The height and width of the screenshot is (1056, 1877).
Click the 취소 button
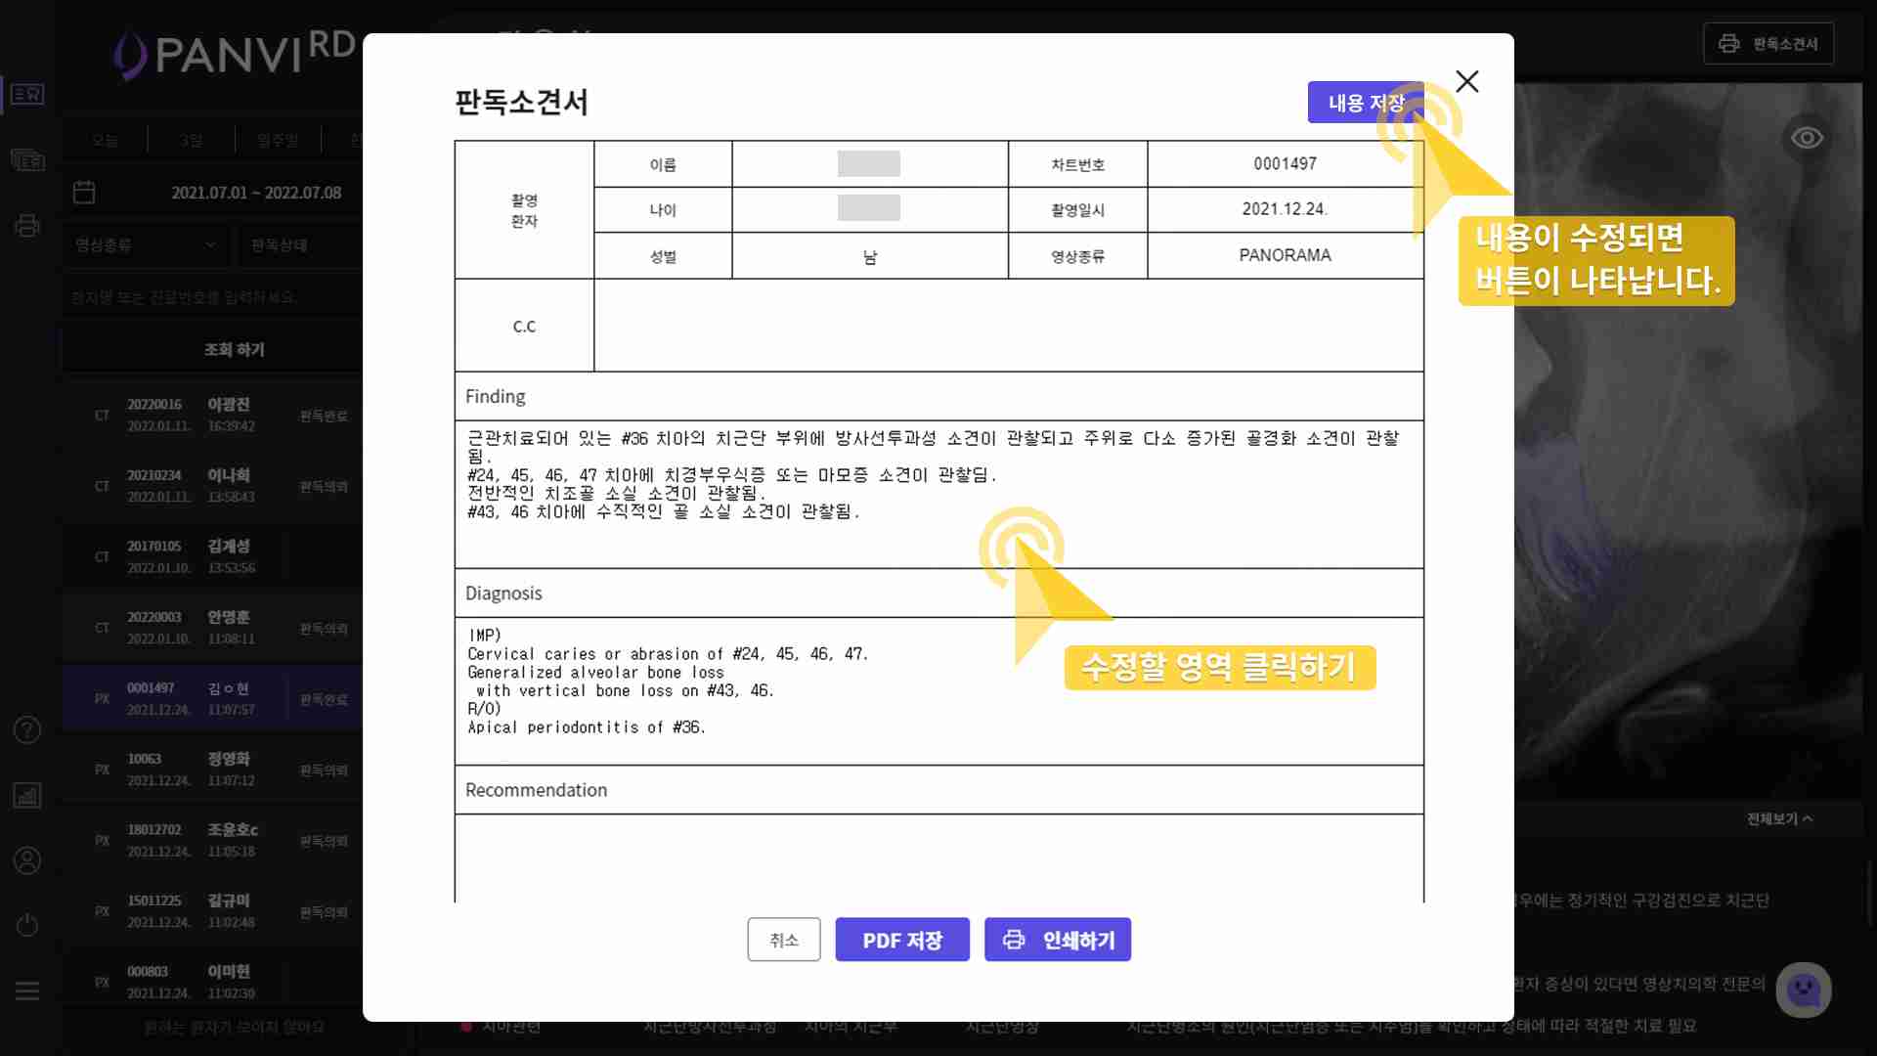point(784,940)
